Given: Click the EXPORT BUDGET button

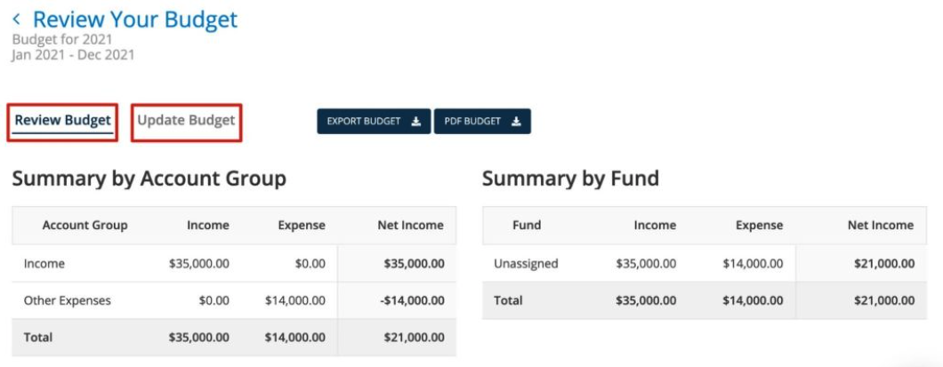Looking at the screenshot, I should pyautogui.click(x=374, y=122).
